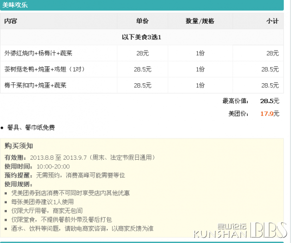Click 外婆红烧肉+杨梅汁+蔬菜 dish name

38,53
